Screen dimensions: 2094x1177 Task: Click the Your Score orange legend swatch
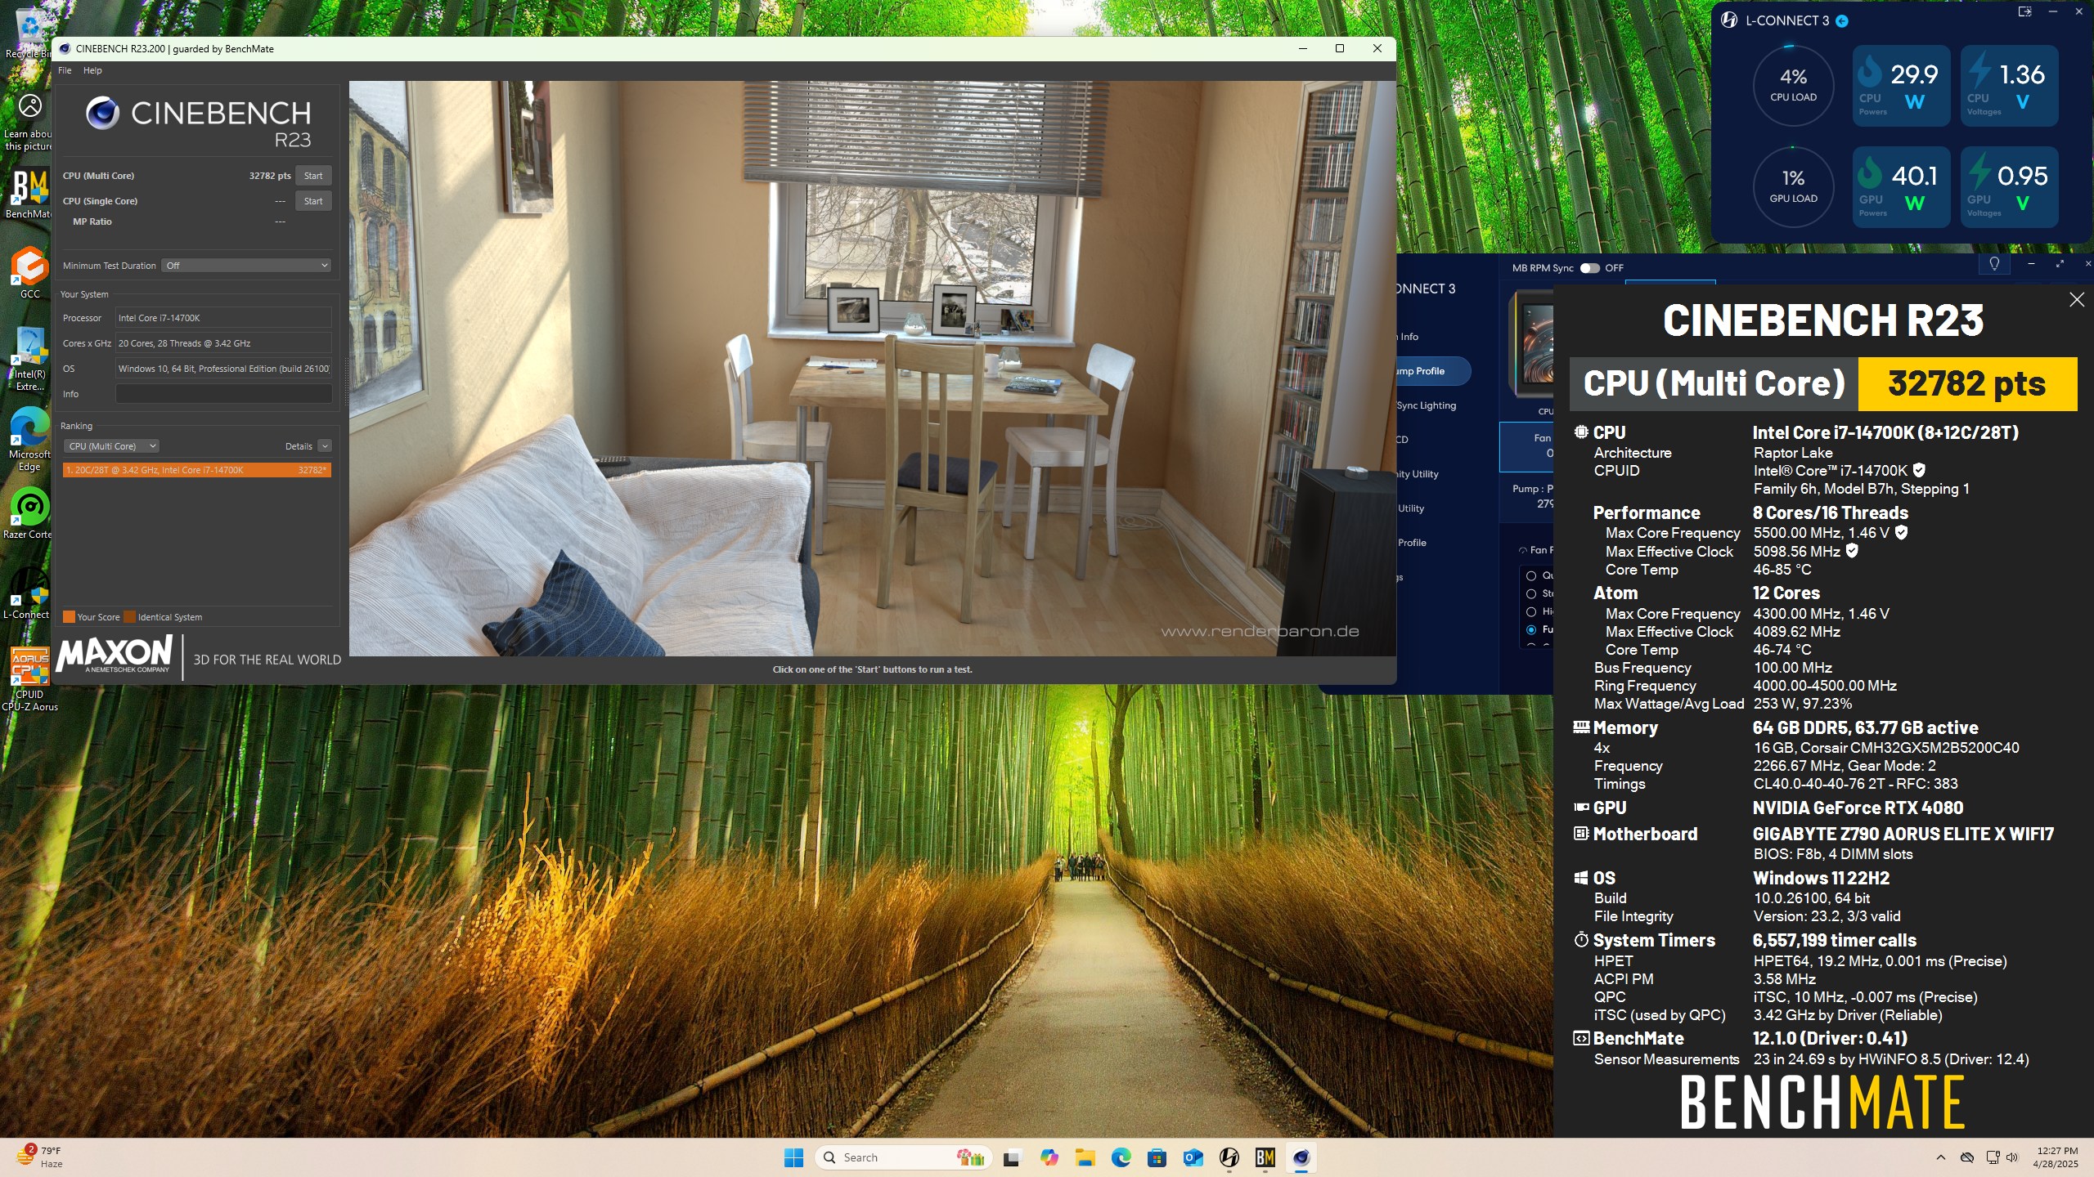70,617
